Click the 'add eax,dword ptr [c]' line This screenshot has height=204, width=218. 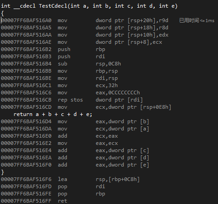75,150
